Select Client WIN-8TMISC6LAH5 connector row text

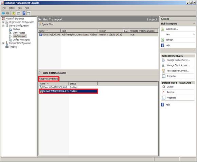click(55, 87)
